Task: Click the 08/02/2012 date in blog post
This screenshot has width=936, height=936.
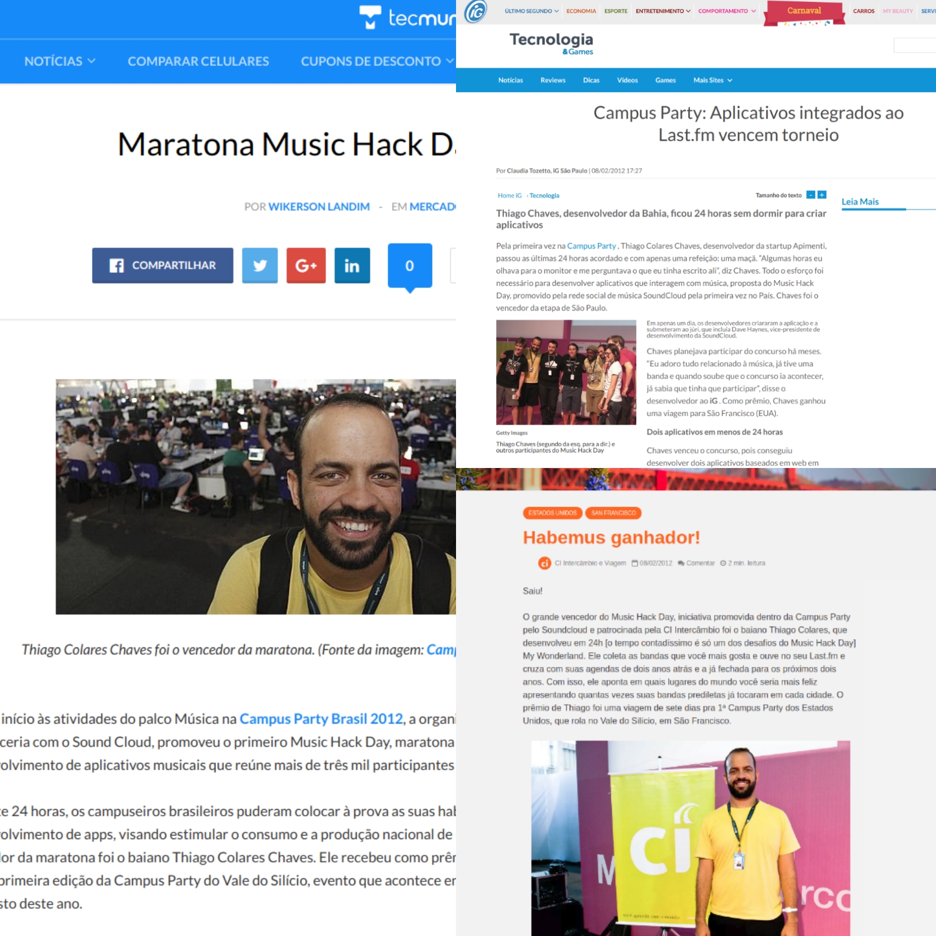Action: click(x=655, y=563)
